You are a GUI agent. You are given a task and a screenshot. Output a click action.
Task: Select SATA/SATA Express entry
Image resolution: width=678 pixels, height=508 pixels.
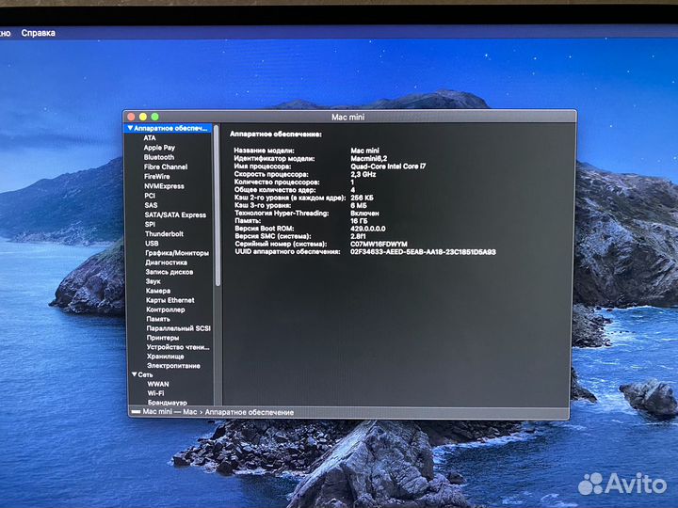click(175, 214)
